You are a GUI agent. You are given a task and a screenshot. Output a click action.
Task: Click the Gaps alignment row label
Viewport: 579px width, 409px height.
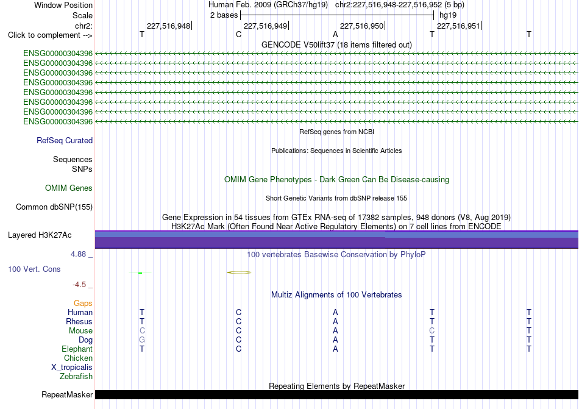point(83,303)
